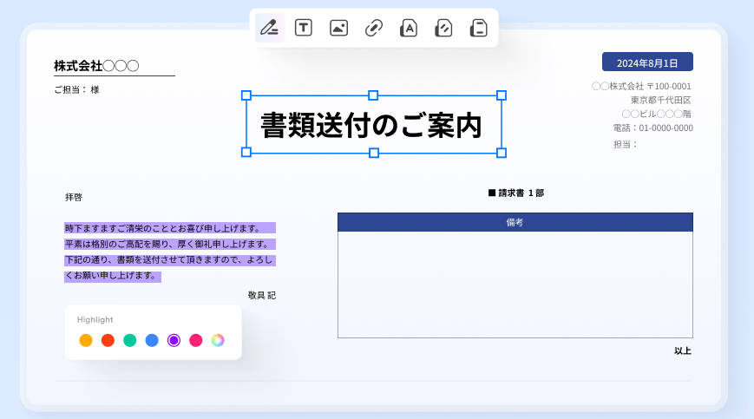Click highlighted line starting 時下ますます
The height and width of the screenshot is (419, 754).
click(x=170, y=228)
